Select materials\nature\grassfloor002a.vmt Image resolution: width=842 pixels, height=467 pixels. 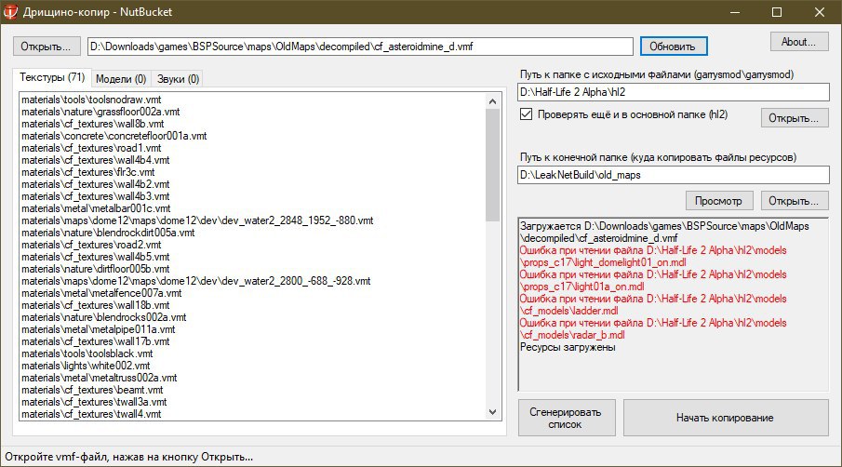coord(100,112)
